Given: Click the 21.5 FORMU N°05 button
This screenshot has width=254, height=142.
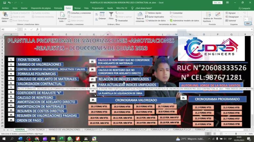Looking at the screenshot, I should pyautogui.click(x=231, y=107).
